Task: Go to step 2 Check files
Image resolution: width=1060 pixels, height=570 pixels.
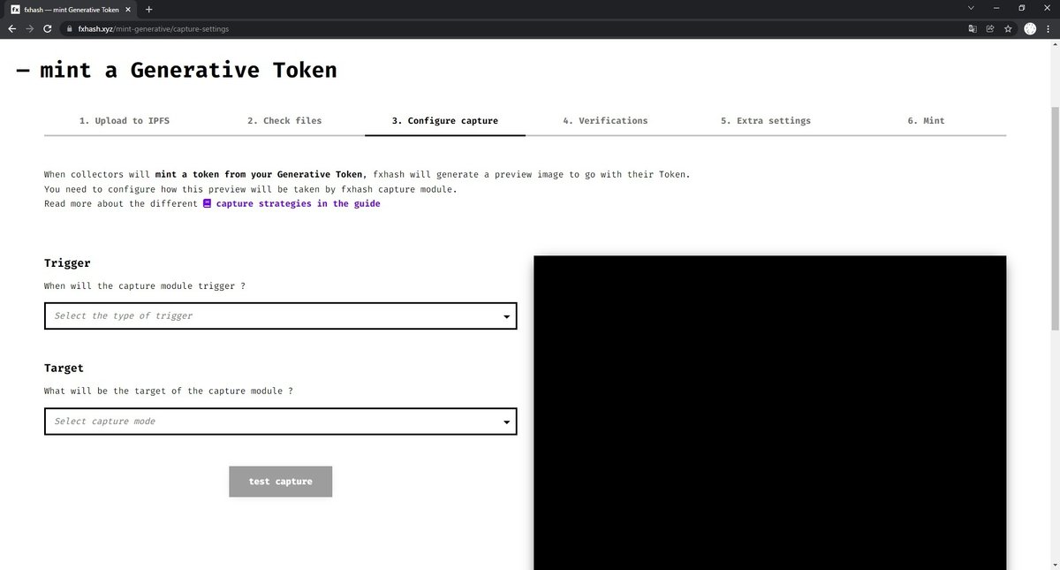Action: tap(284, 121)
